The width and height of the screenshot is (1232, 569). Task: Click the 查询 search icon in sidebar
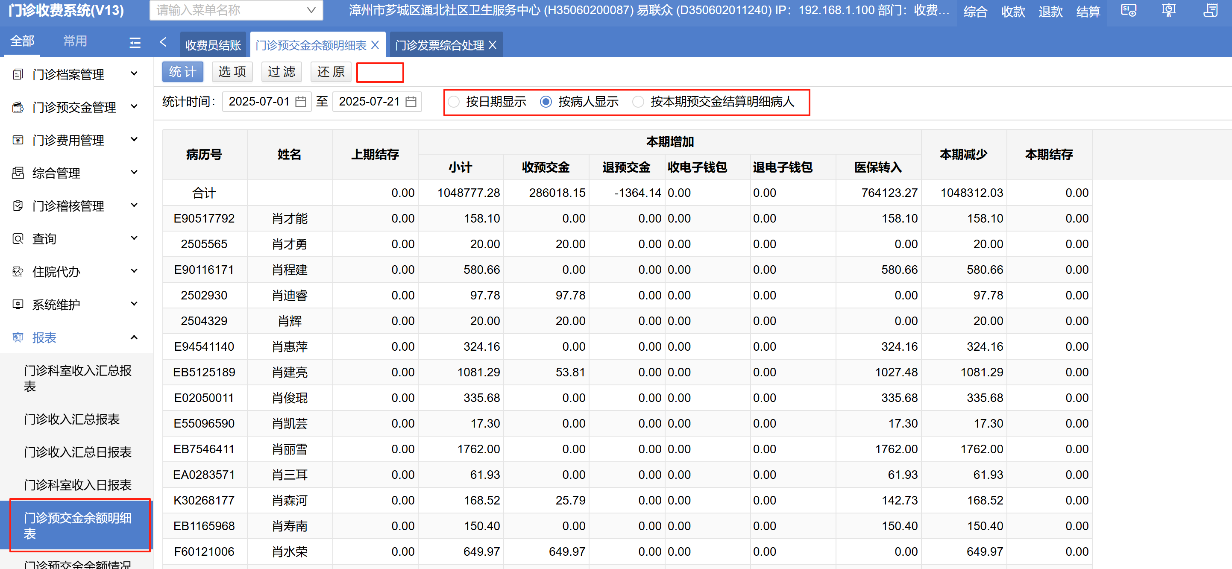18,239
